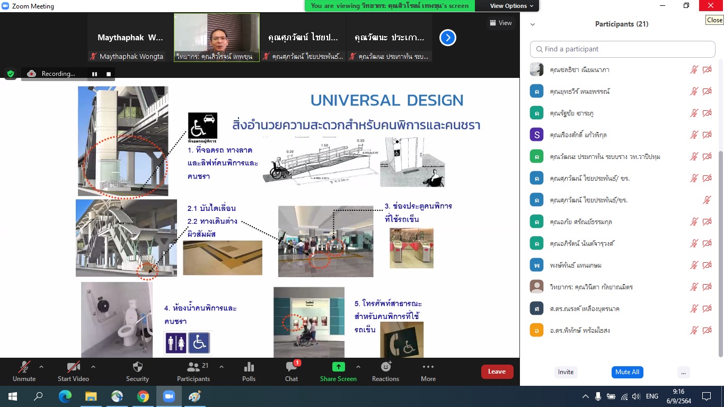This screenshot has width=724, height=407.
Task: Open Google Chrome from the taskbar
Action: (143, 396)
